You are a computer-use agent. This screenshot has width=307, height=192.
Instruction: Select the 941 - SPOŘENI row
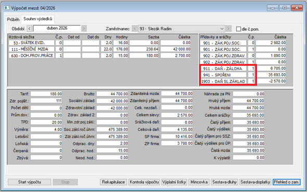pos(243,75)
